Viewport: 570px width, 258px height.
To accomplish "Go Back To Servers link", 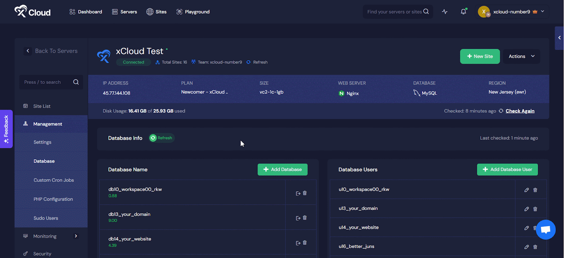I will [56, 51].
